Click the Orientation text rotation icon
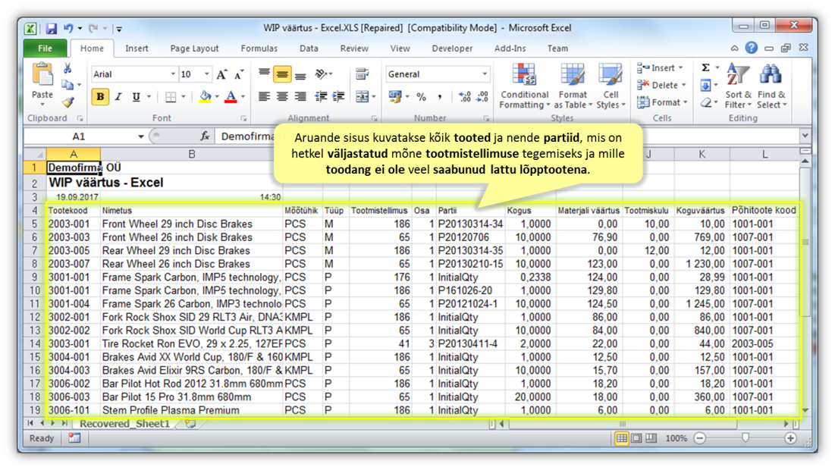 (322, 74)
